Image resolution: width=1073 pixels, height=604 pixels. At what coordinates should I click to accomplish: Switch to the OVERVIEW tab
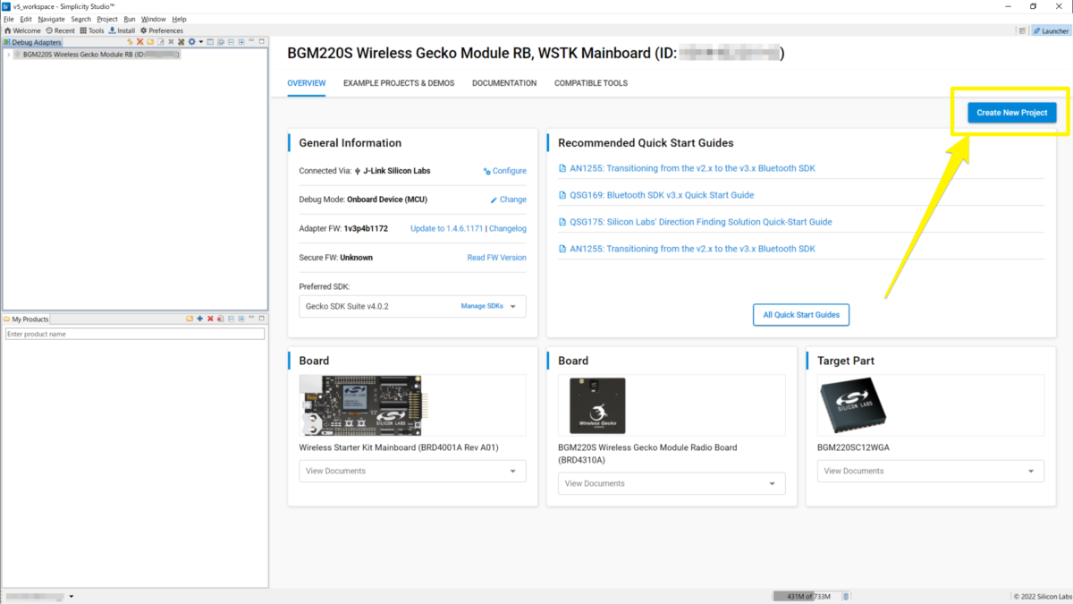click(x=306, y=83)
